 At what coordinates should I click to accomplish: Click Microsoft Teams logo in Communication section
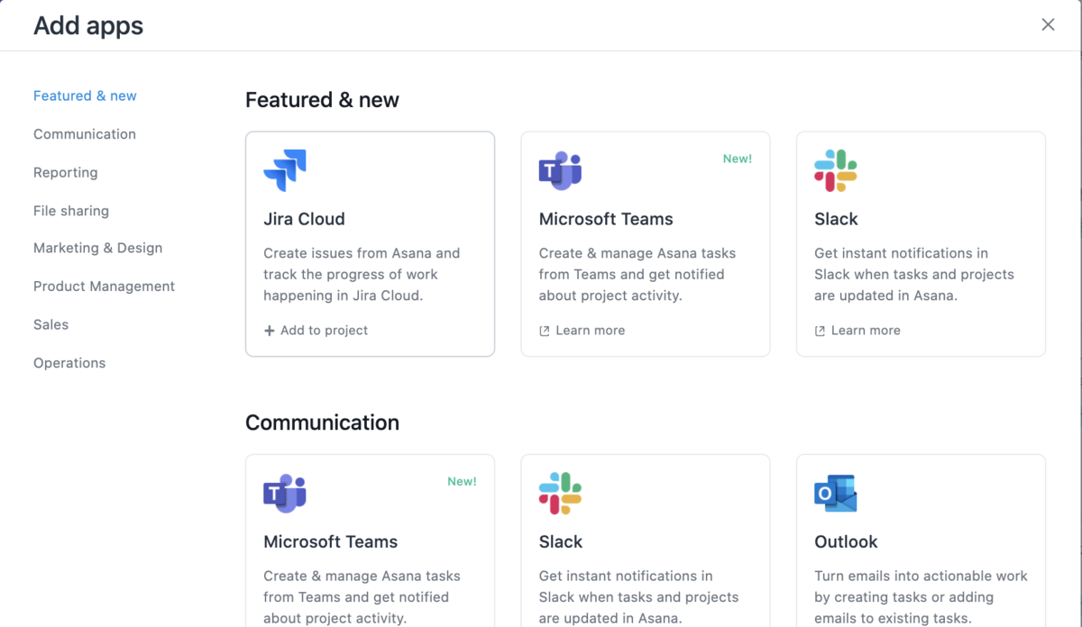point(285,493)
